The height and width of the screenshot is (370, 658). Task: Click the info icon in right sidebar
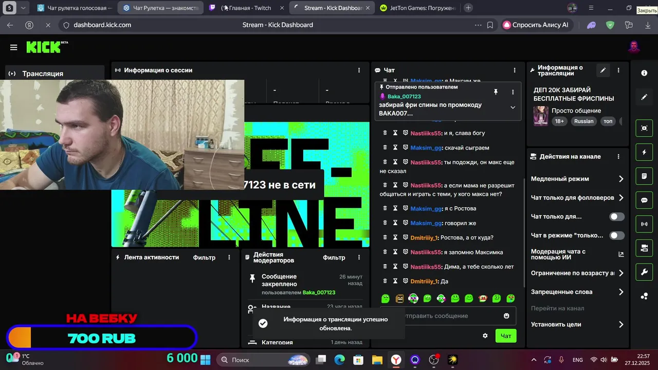[x=644, y=73]
